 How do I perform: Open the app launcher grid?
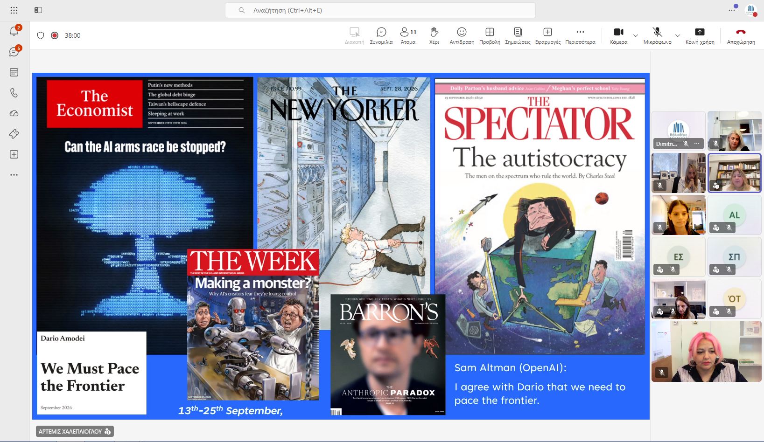(x=14, y=10)
